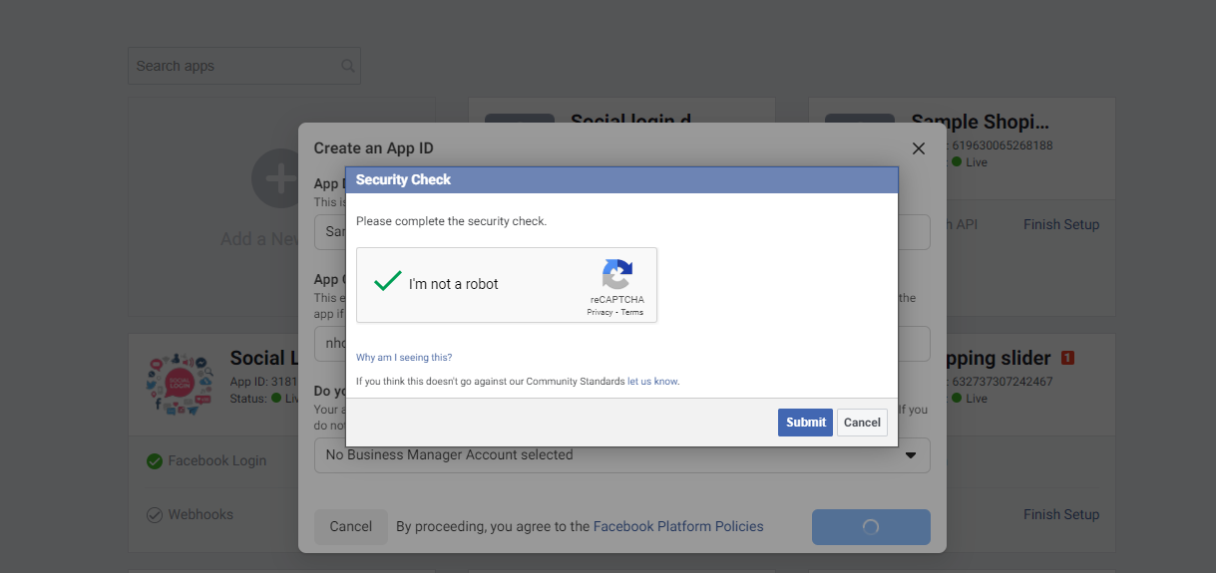
Task: Open the Business Manager Account dropdown
Action: [622, 455]
